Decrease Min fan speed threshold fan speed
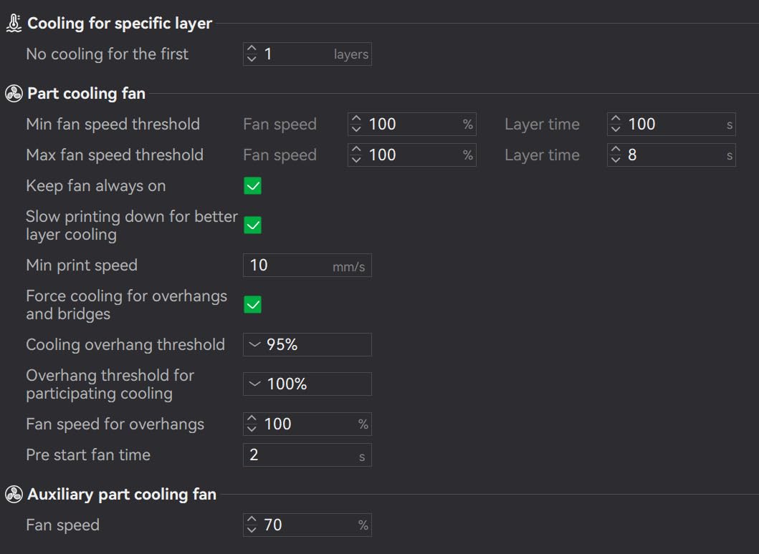 [x=356, y=130]
